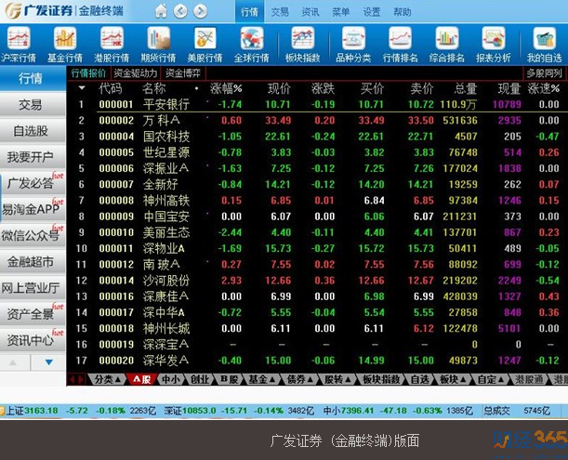Open 我的自选 watchlist icon
The image size is (568, 460).
click(544, 45)
